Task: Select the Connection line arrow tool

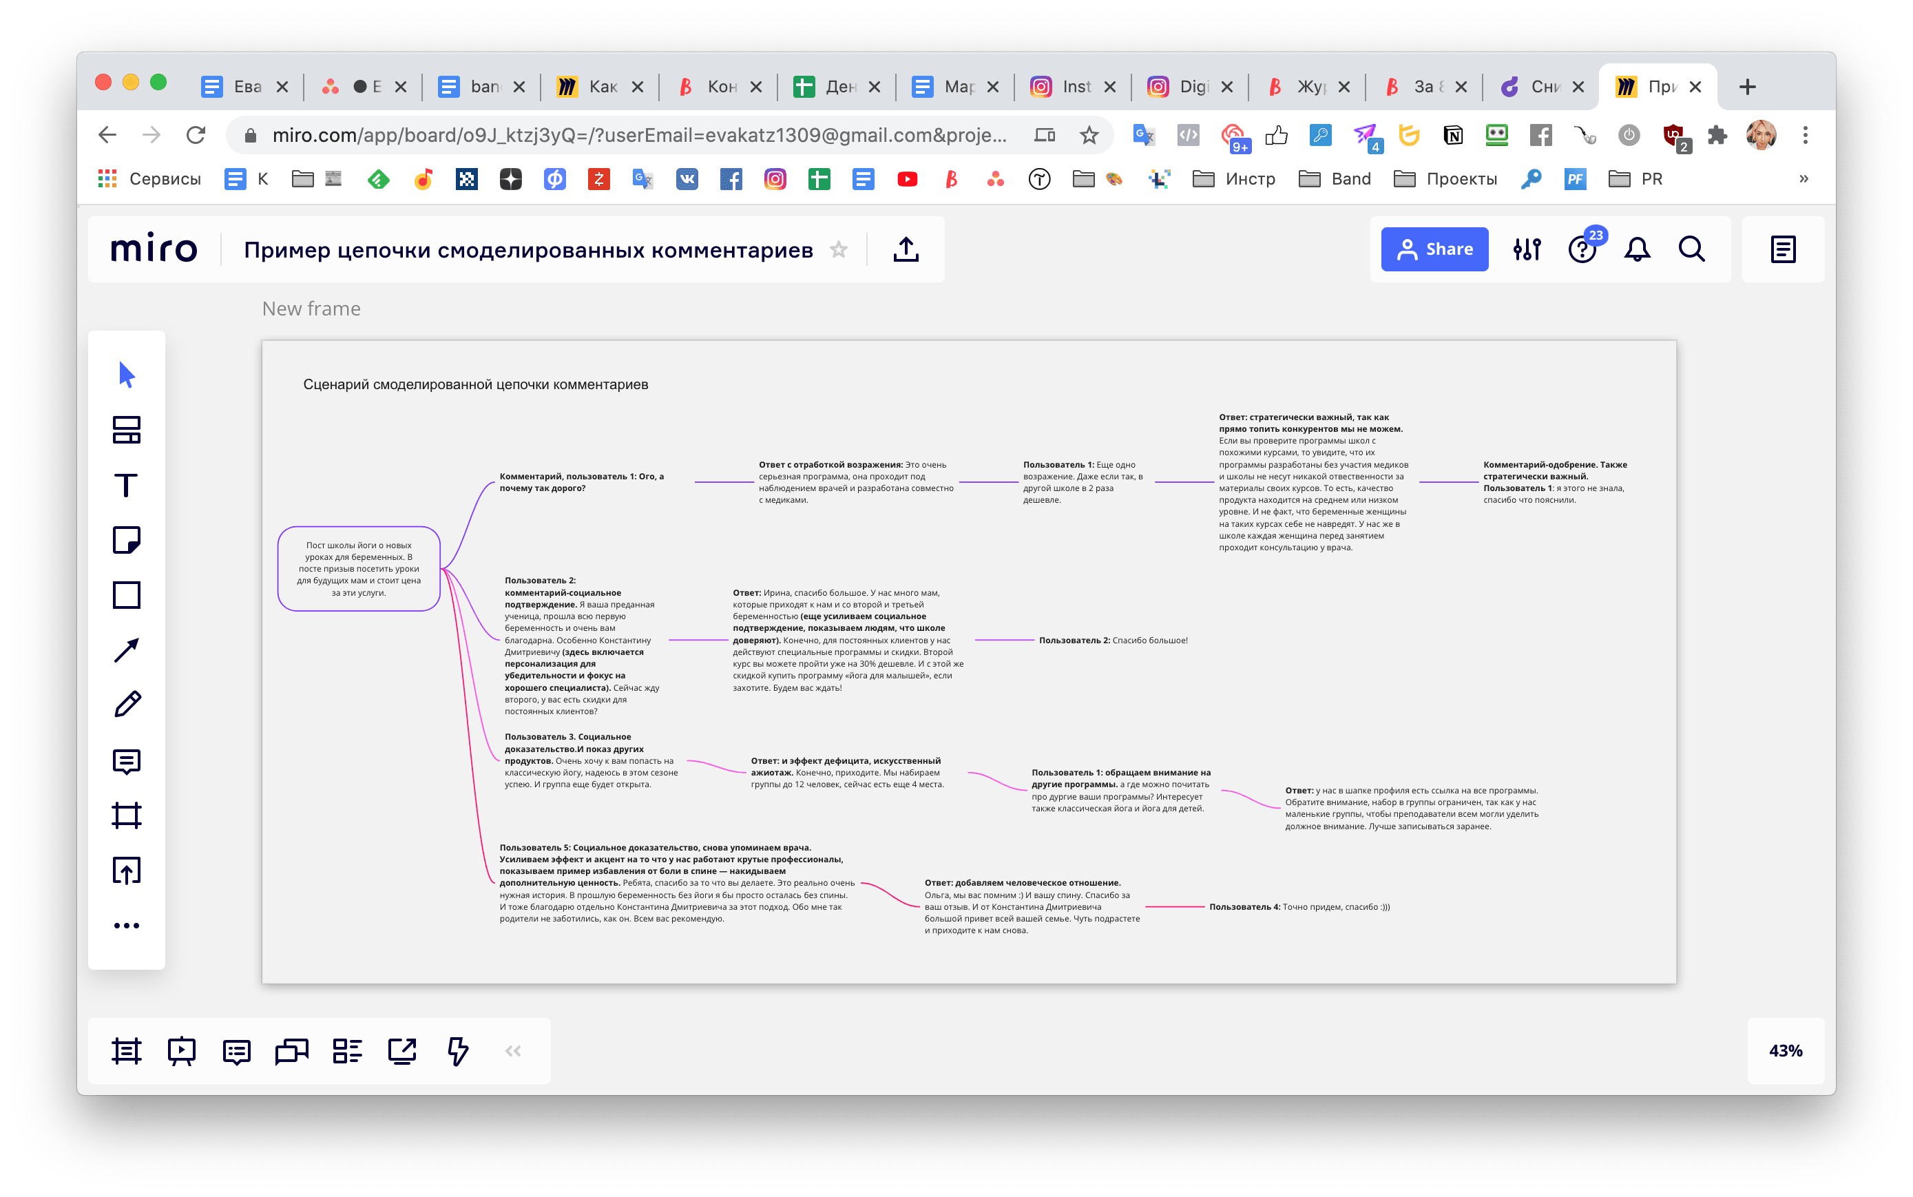Action: pyautogui.click(x=127, y=650)
